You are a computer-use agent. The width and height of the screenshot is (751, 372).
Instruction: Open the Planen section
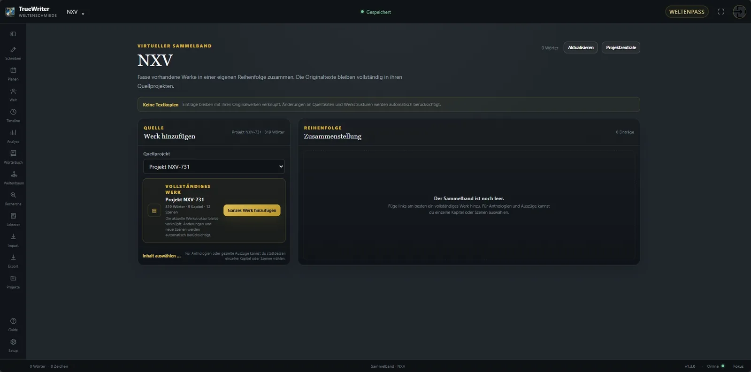[x=13, y=74]
